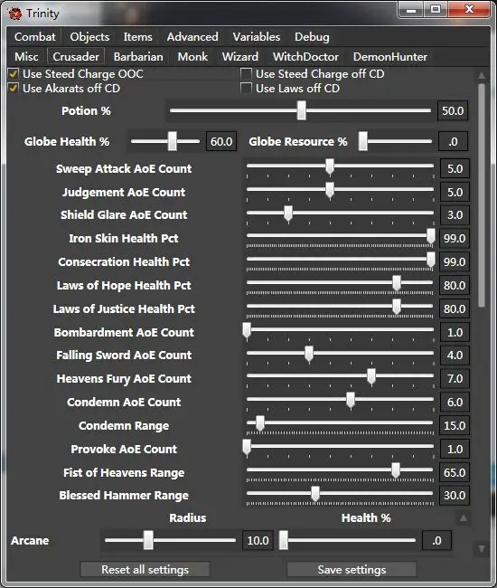Click the Potion % value field showing 50.0
The image size is (497, 588).
[x=453, y=110]
